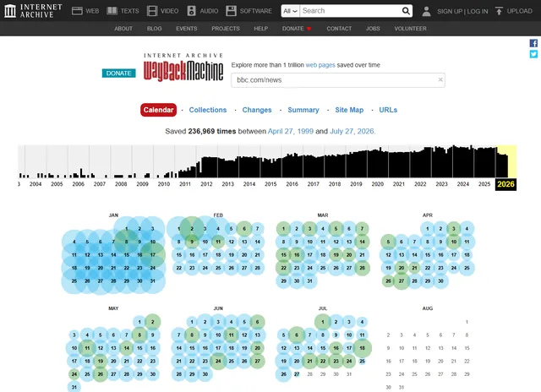Open captures for July 27
541x392 pixels.
coord(297,374)
